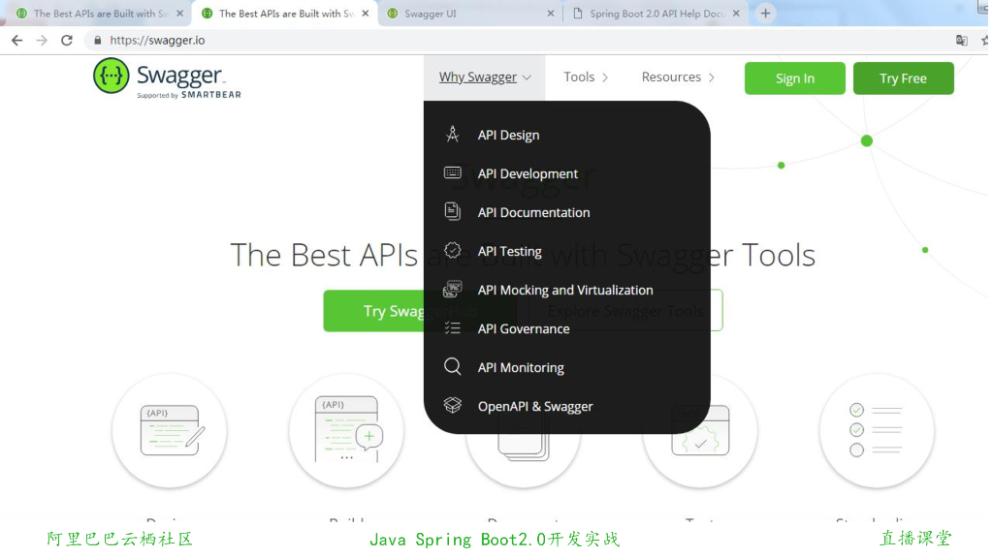Image resolution: width=993 pixels, height=558 pixels.
Task: Click the Design circle icon with pencil
Action: pos(169,431)
